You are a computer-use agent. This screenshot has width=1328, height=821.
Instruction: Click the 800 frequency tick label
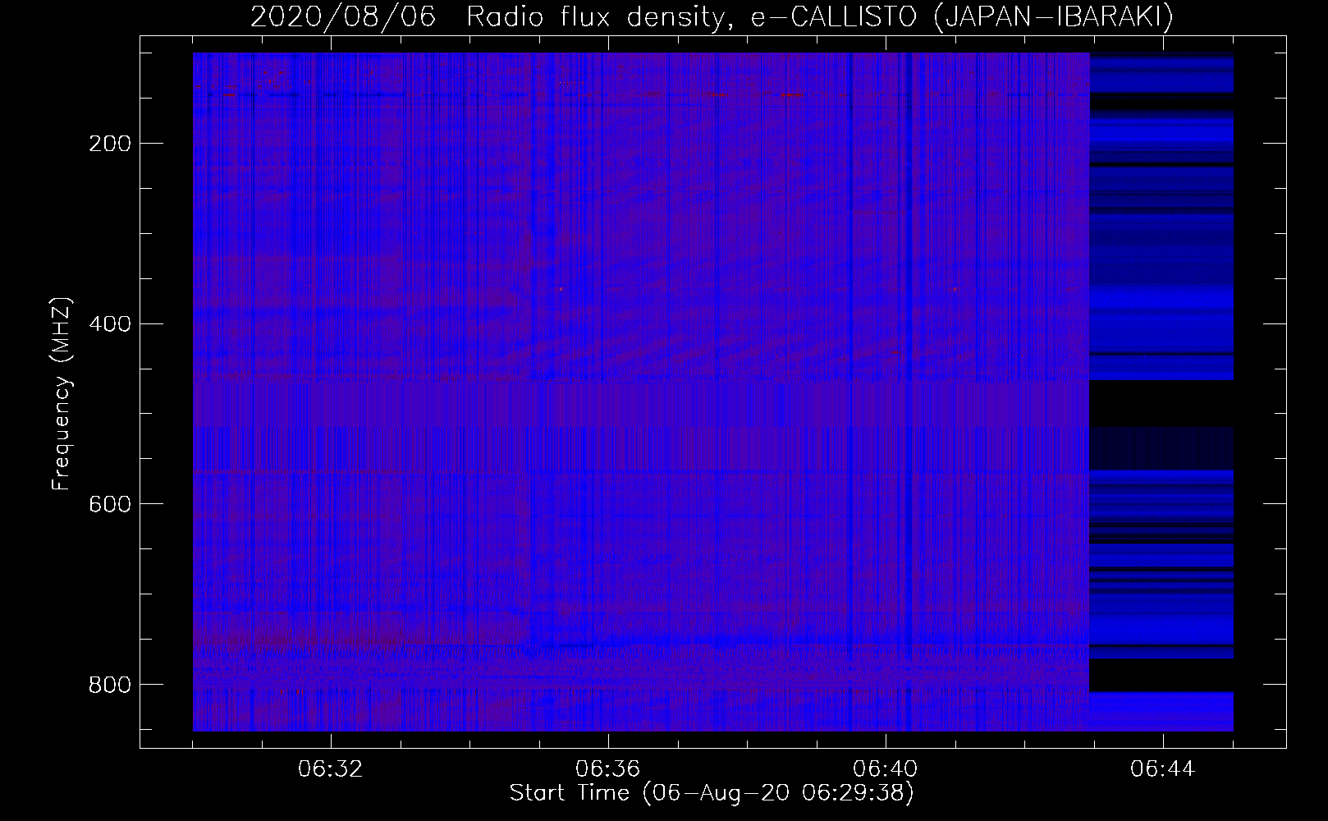108,684
